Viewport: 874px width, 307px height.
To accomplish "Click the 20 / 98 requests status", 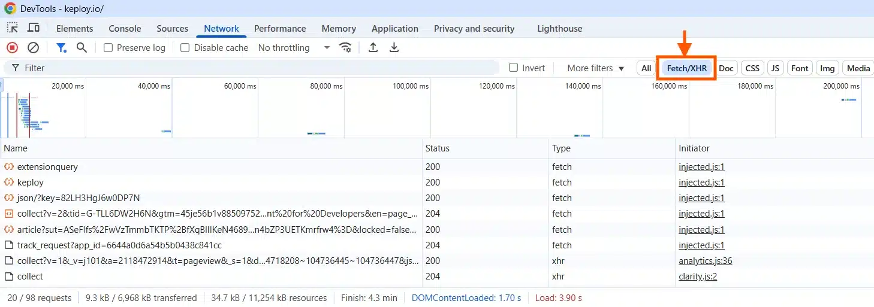I will [39, 297].
